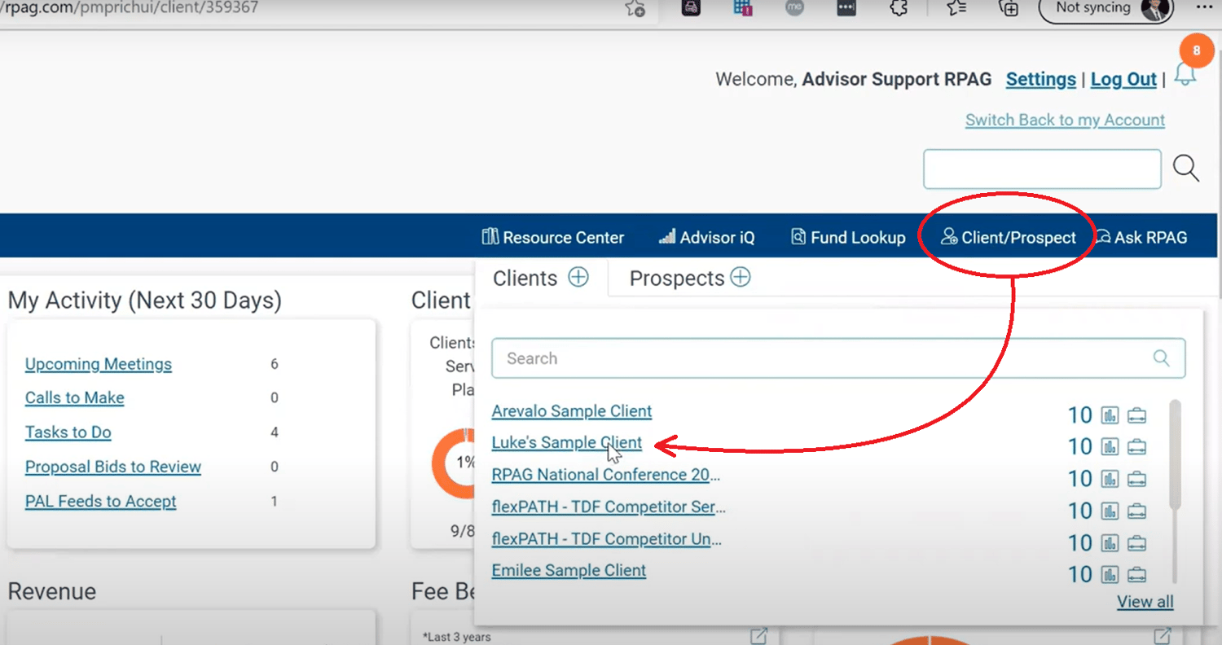Open the Advisor iQ menu item
The image size is (1222, 645).
click(x=707, y=237)
